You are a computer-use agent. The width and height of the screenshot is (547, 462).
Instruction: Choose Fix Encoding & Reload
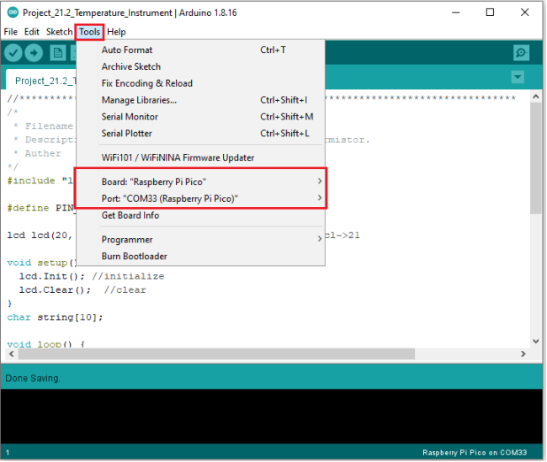200,83
